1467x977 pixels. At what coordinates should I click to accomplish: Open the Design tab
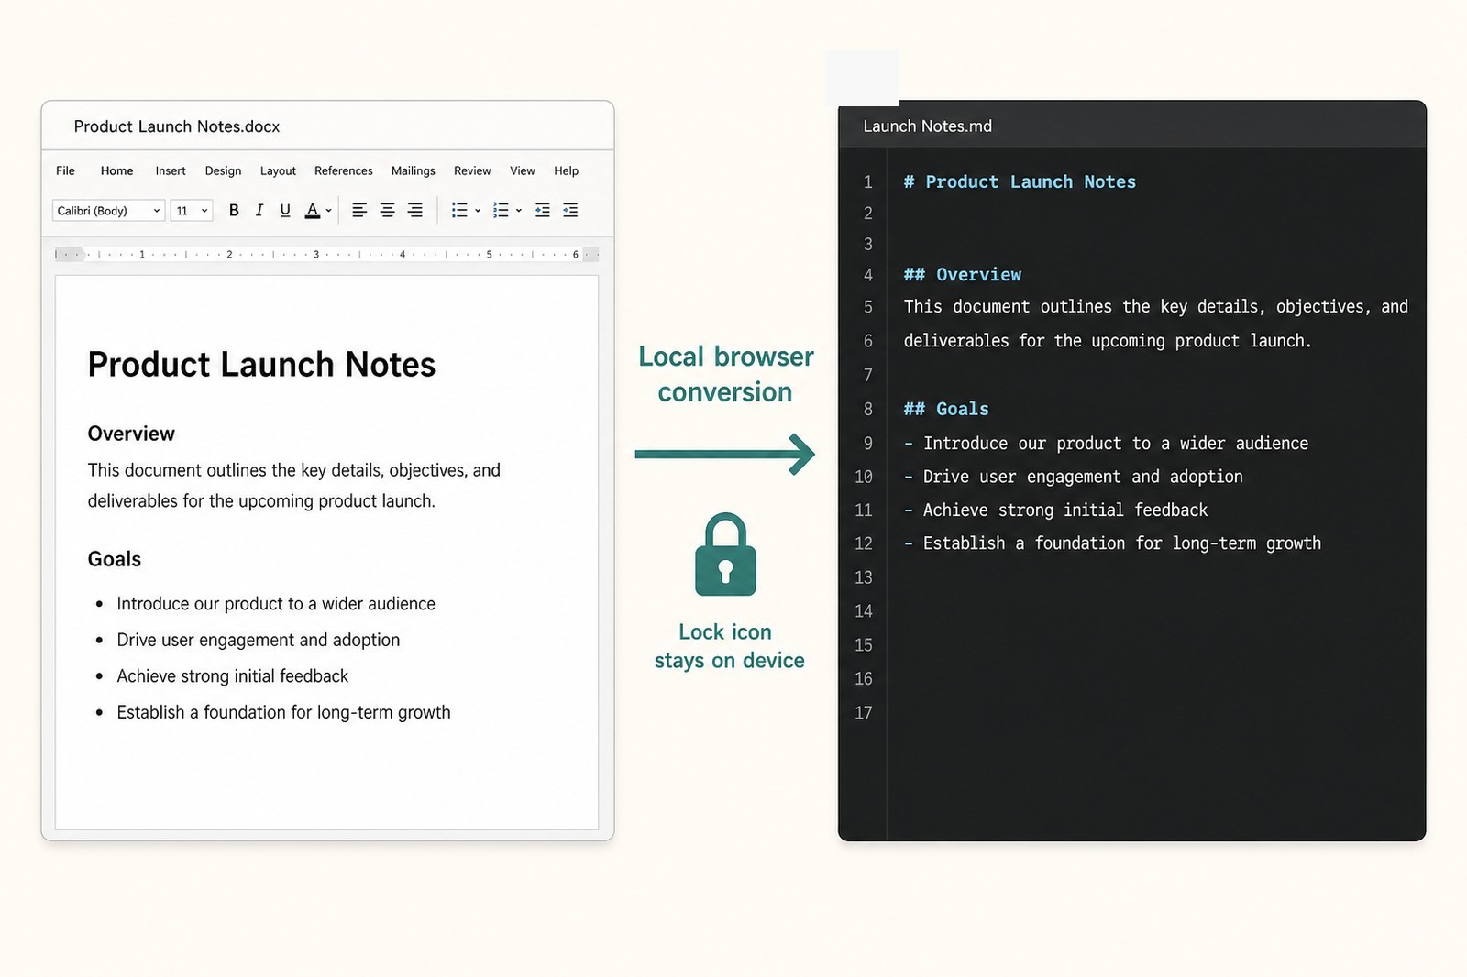(x=223, y=170)
